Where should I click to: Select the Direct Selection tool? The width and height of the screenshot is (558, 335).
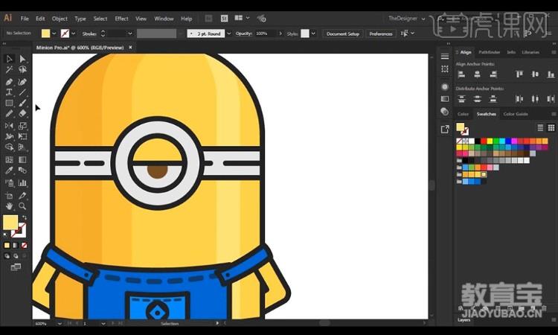click(22, 59)
